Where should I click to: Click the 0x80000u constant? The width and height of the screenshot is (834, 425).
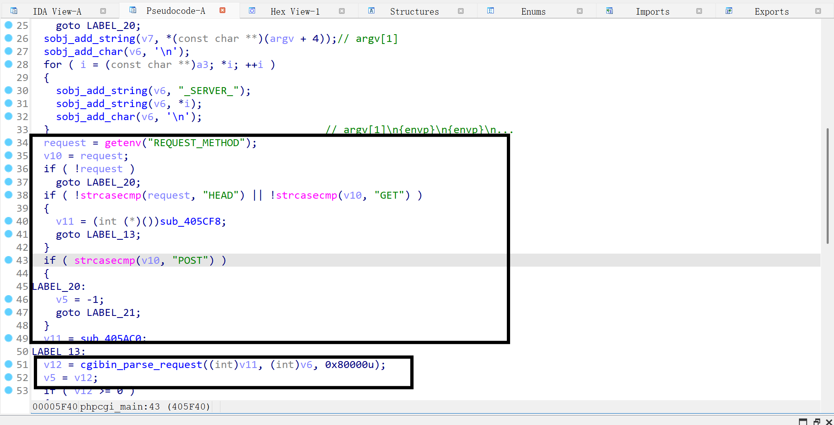click(x=349, y=365)
